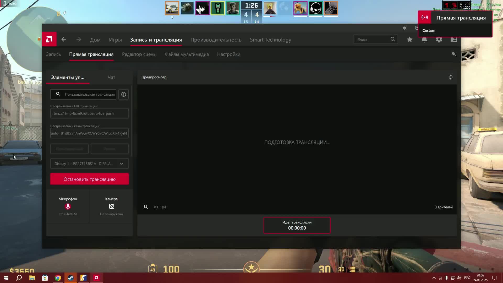
Task: Open the notifications bell icon
Action: tap(424, 40)
